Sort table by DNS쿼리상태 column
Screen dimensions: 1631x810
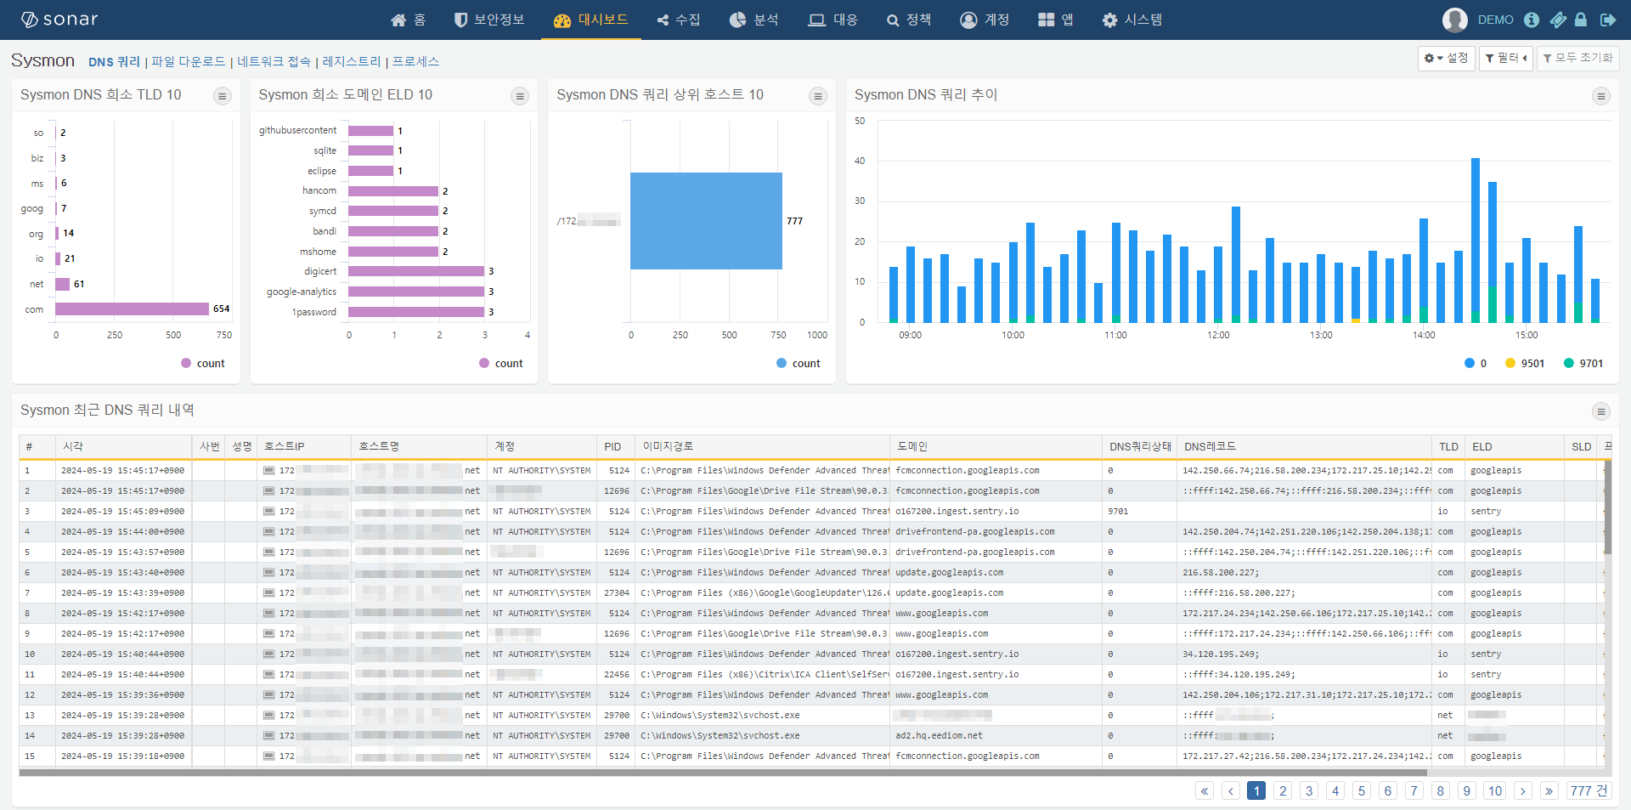(x=1139, y=447)
